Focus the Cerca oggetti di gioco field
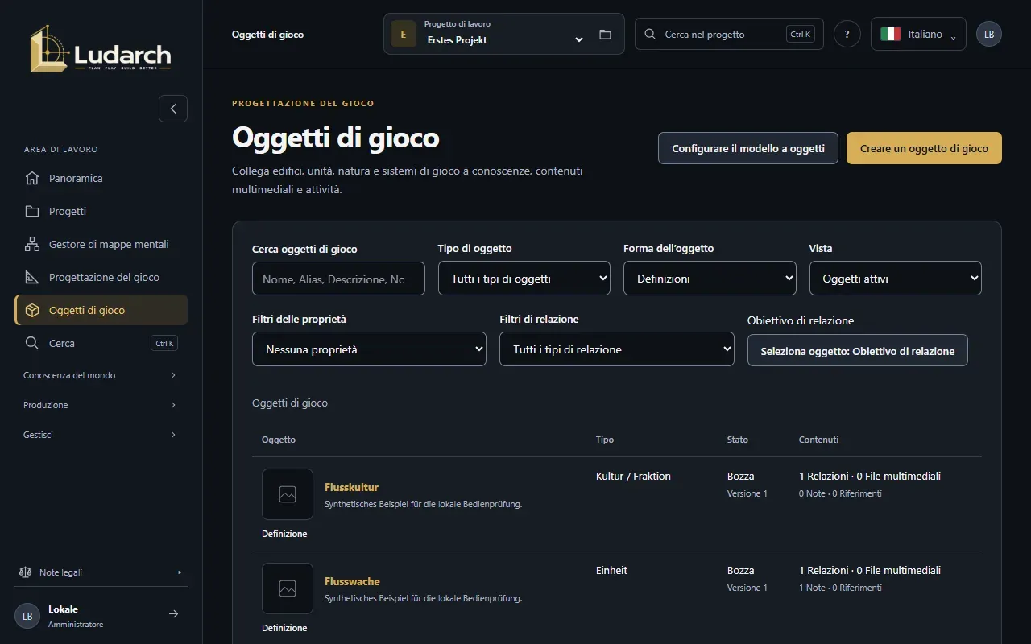The width and height of the screenshot is (1031, 644). (338, 279)
